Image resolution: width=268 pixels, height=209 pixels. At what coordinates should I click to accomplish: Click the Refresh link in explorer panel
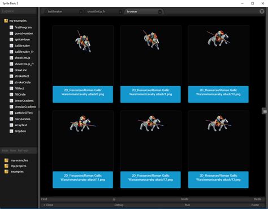(x=23, y=151)
